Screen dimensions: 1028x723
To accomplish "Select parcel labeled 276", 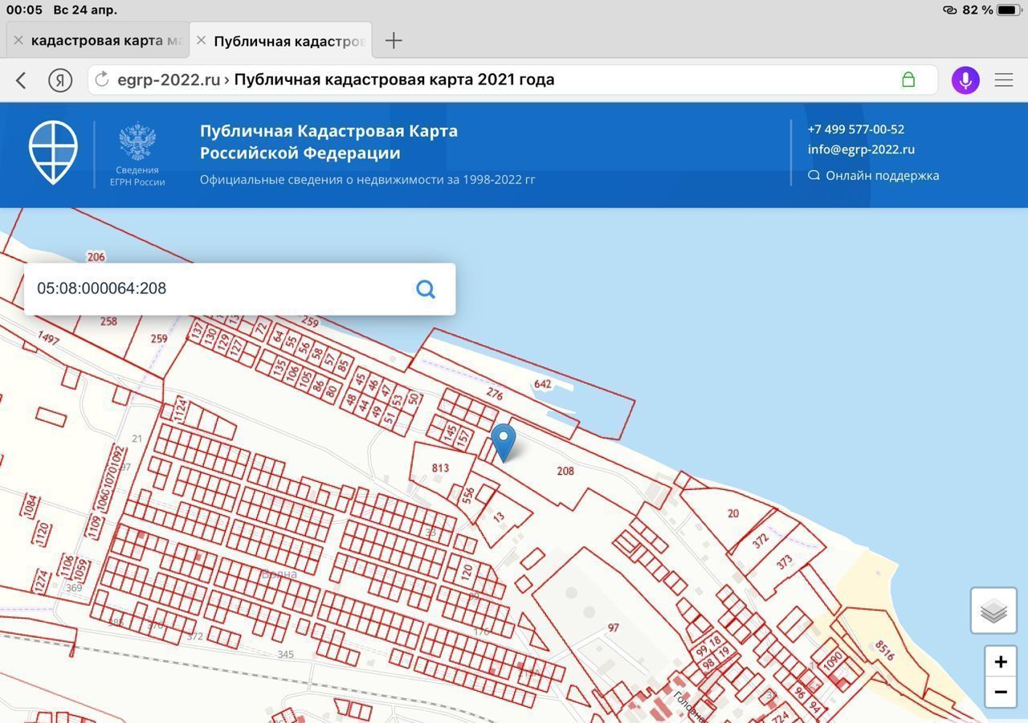I will [495, 394].
